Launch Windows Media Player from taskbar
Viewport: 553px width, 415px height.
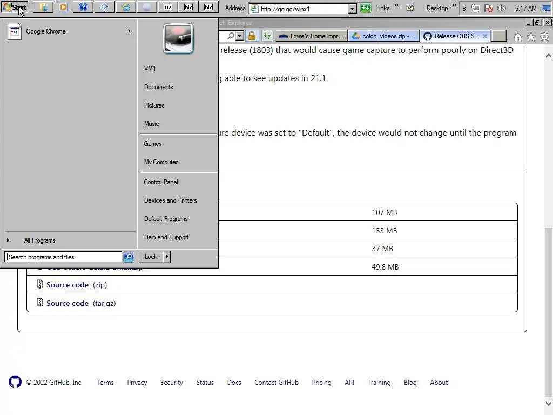(63, 7)
